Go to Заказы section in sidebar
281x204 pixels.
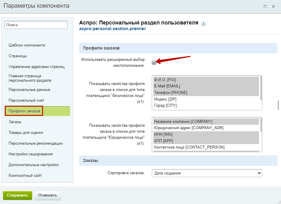(15, 122)
